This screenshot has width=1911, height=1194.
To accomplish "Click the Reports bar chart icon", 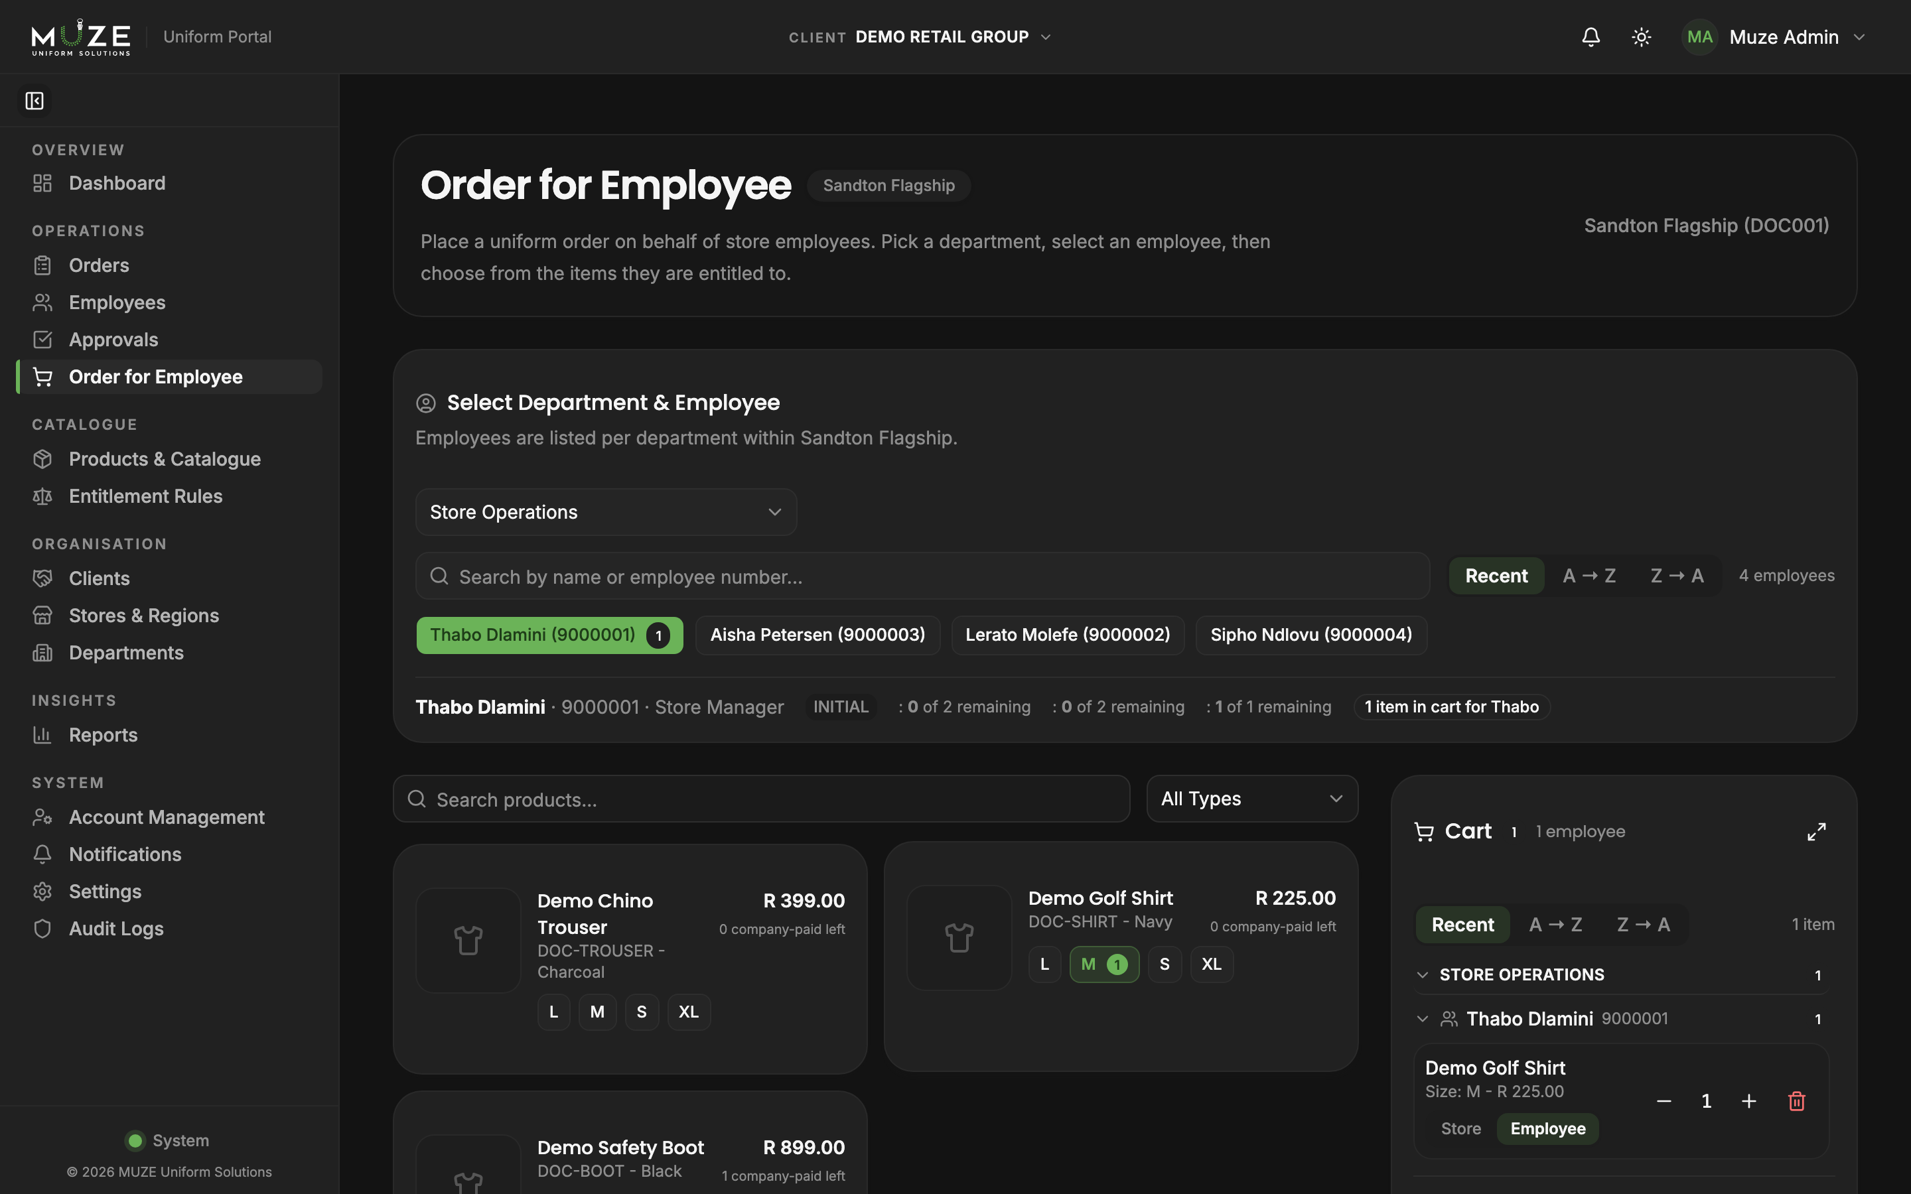I will [x=42, y=734].
